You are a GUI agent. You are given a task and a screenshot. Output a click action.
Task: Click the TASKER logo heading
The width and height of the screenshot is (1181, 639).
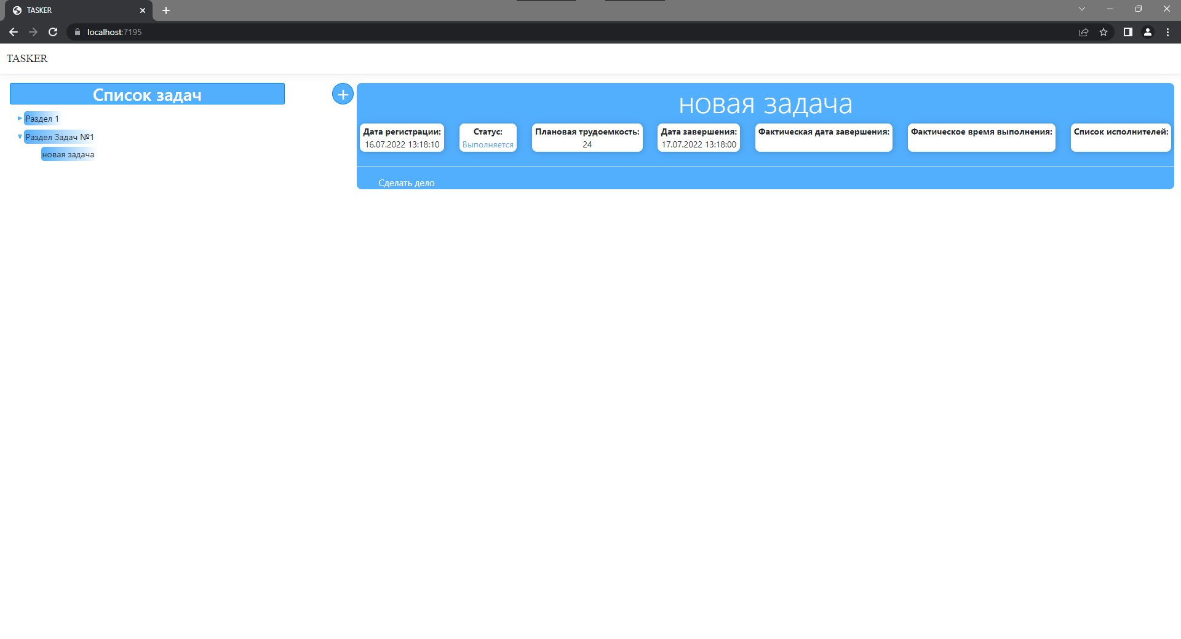pos(26,58)
